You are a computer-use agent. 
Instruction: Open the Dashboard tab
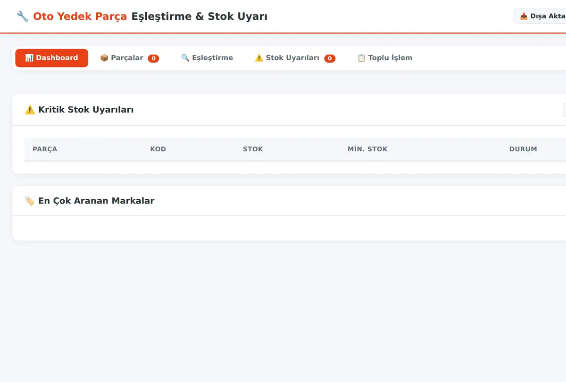[x=51, y=58]
